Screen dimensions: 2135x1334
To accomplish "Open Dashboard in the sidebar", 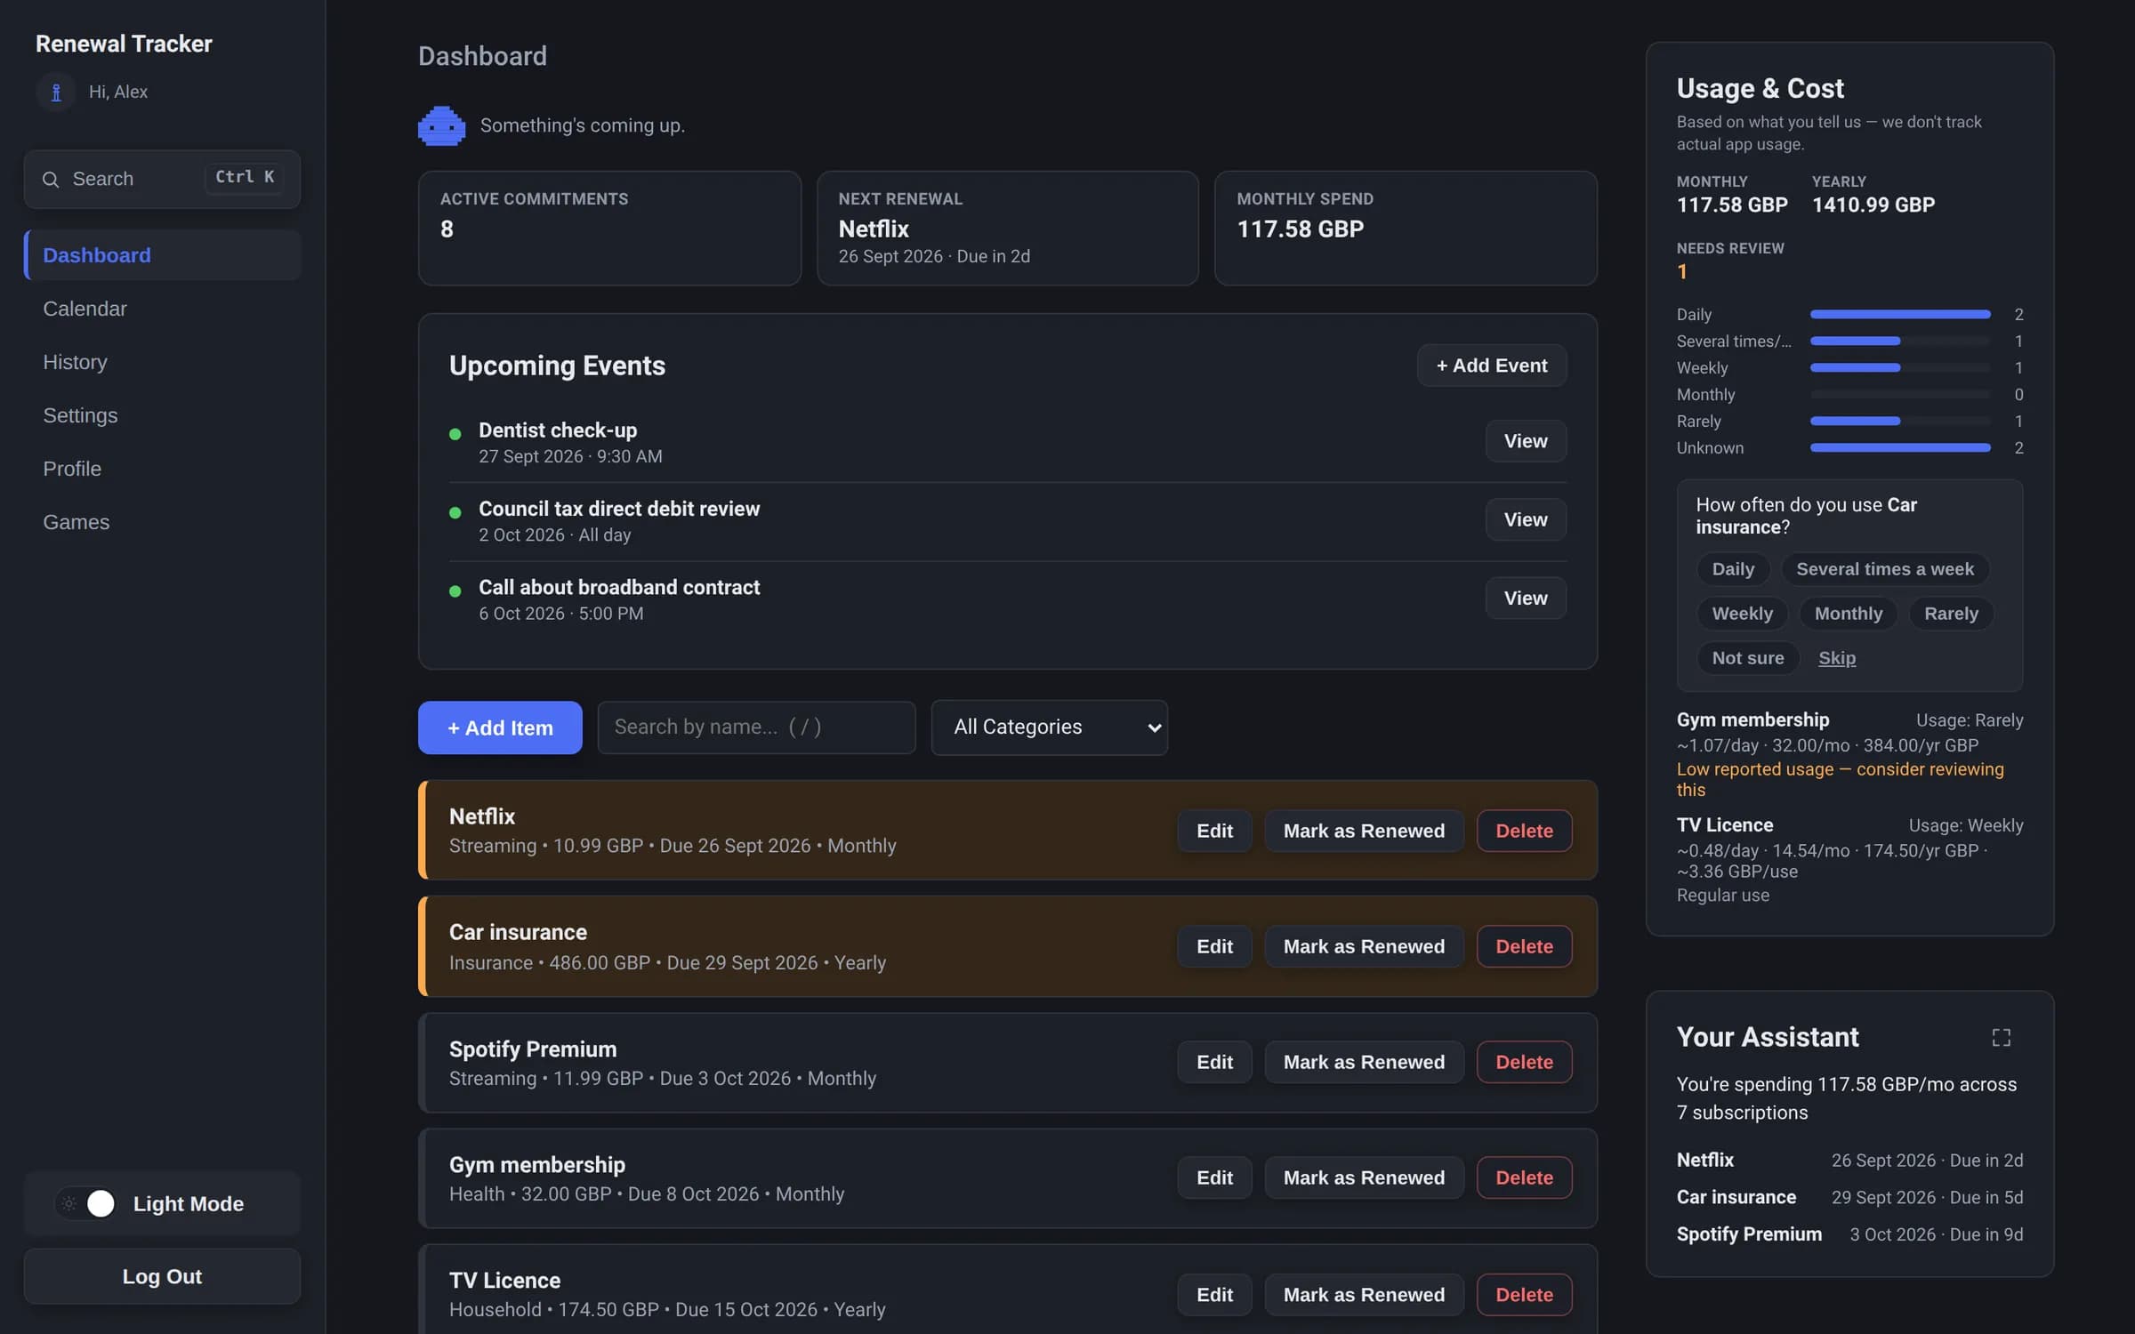I will (163, 255).
